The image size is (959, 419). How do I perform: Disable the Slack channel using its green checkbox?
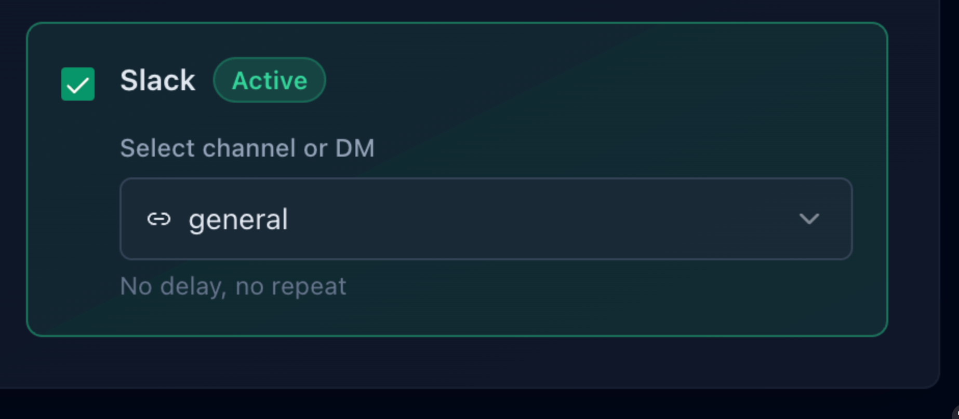[78, 83]
